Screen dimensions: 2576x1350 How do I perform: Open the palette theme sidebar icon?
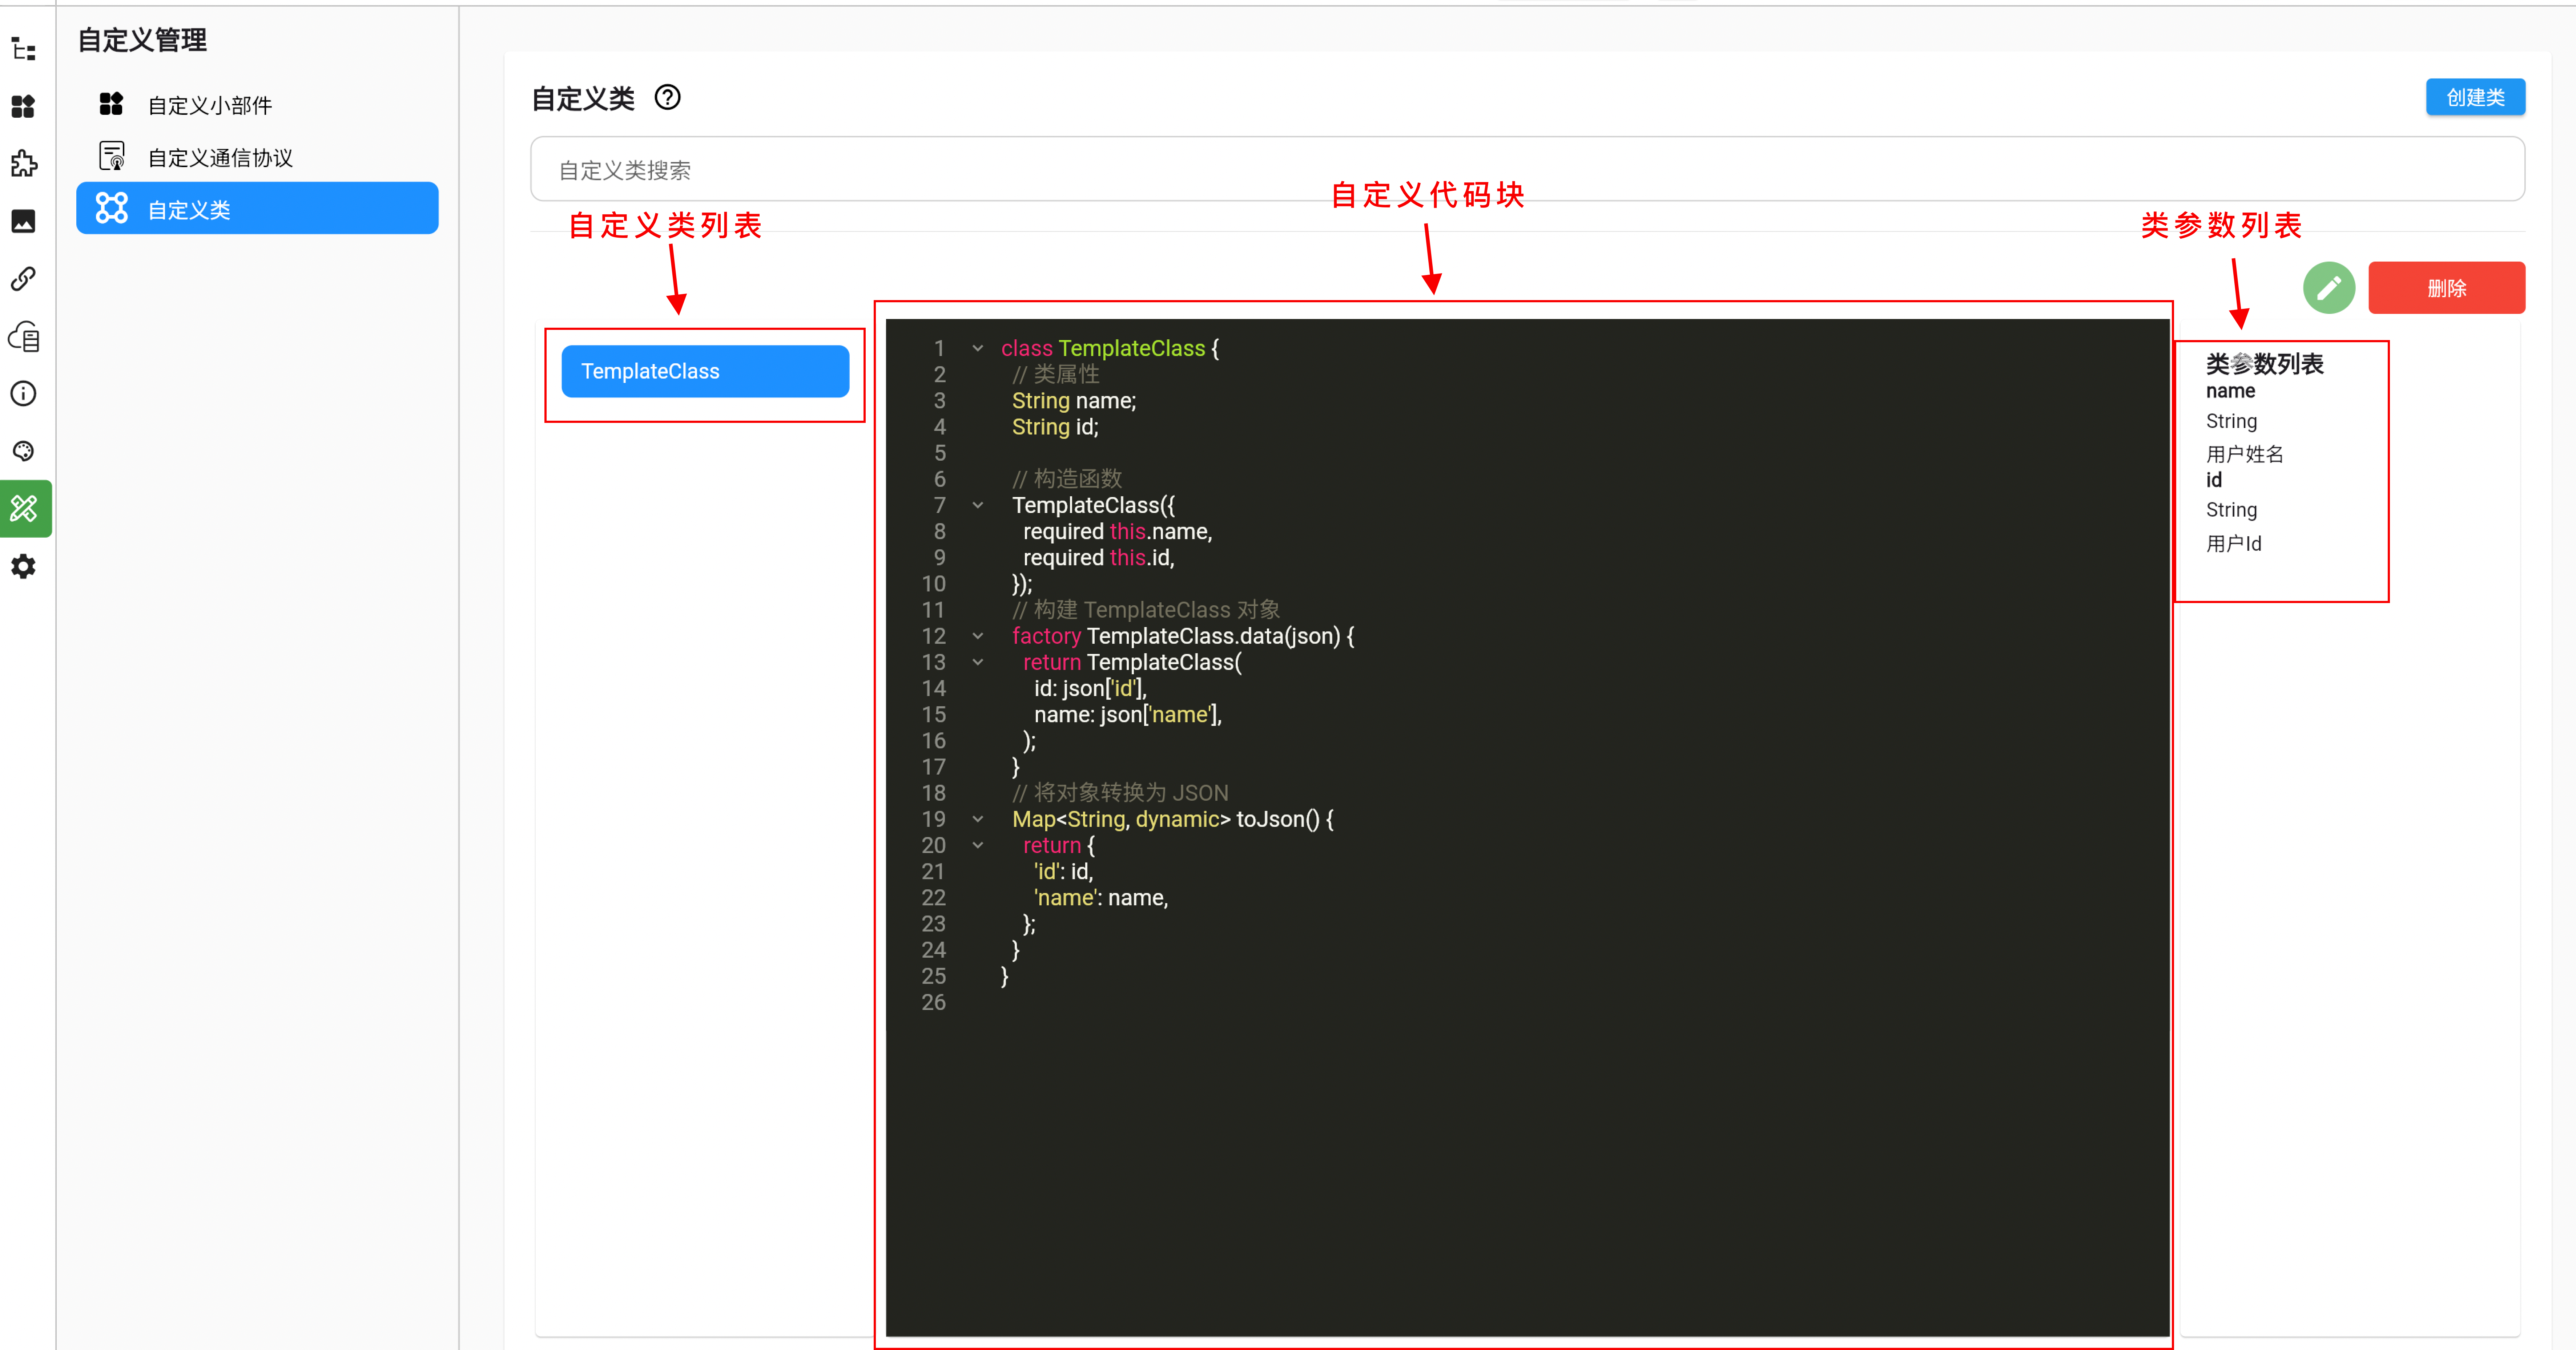click(24, 451)
